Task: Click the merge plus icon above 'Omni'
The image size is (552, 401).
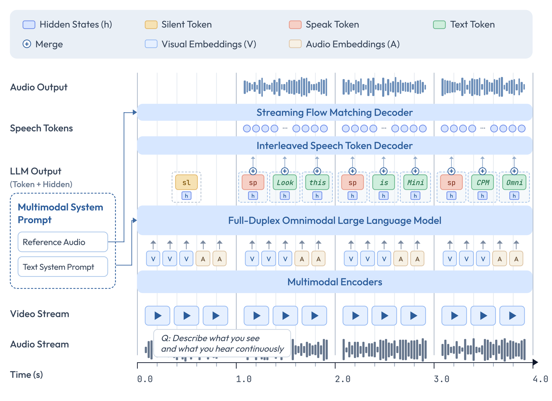Action: tap(514, 171)
